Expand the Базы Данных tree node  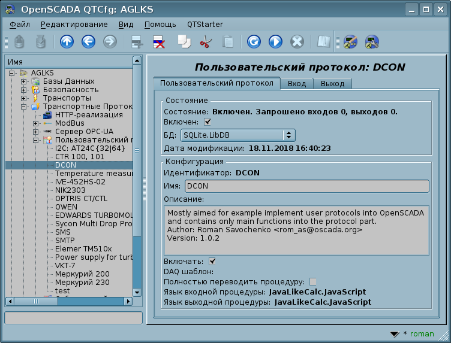(x=24, y=81)
